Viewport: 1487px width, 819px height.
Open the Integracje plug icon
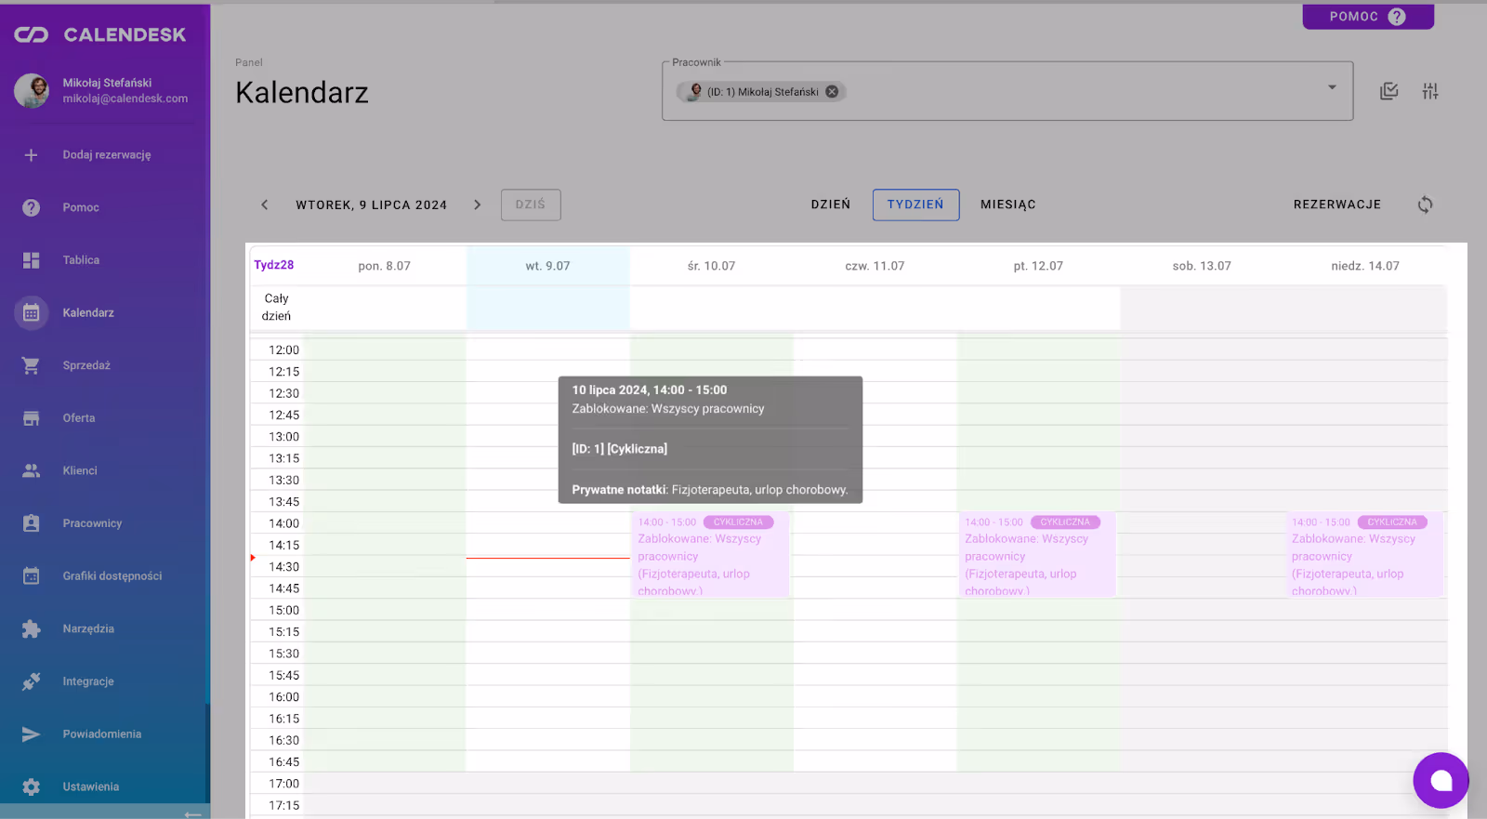pos(31,681)
